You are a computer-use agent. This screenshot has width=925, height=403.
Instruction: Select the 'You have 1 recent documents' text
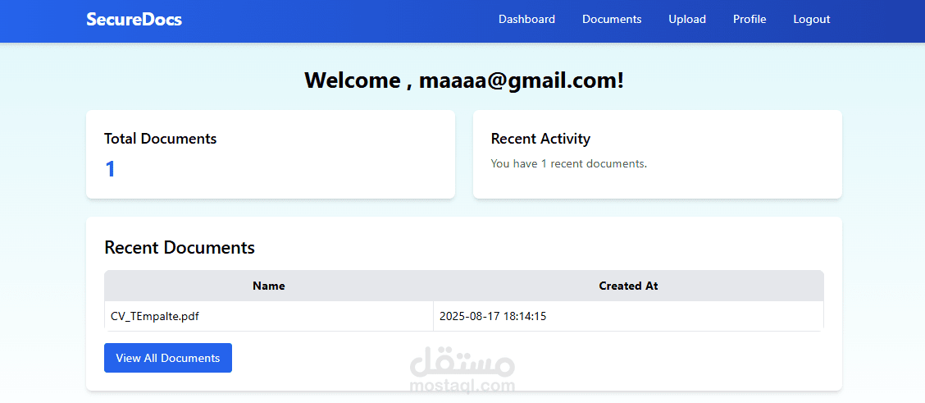click(x=568, y=164)
